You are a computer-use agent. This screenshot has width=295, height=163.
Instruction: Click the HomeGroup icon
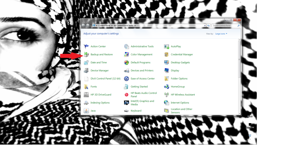click(167, 87)
